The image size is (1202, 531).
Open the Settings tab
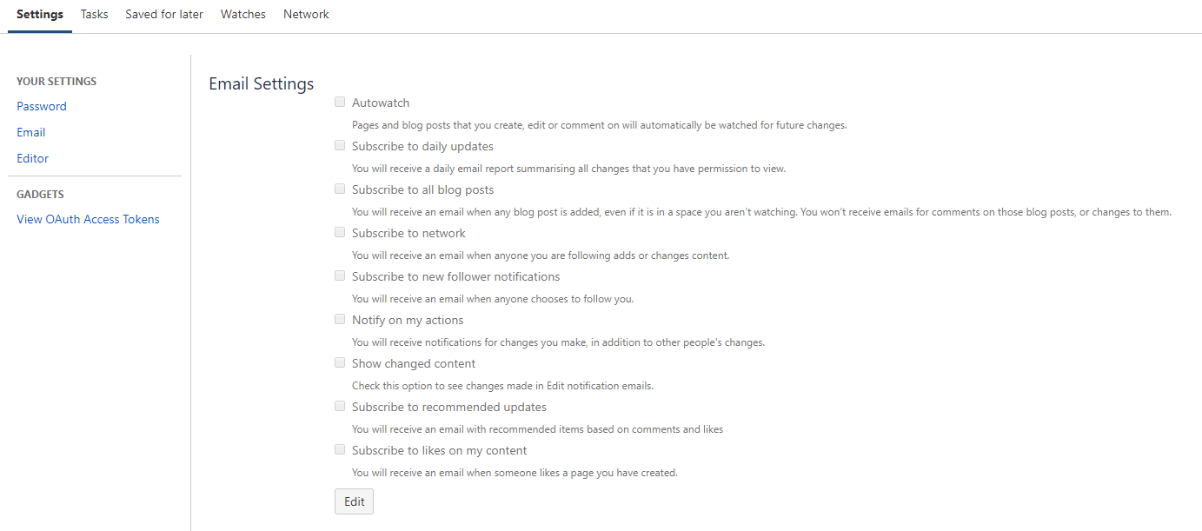coord(40,15)
